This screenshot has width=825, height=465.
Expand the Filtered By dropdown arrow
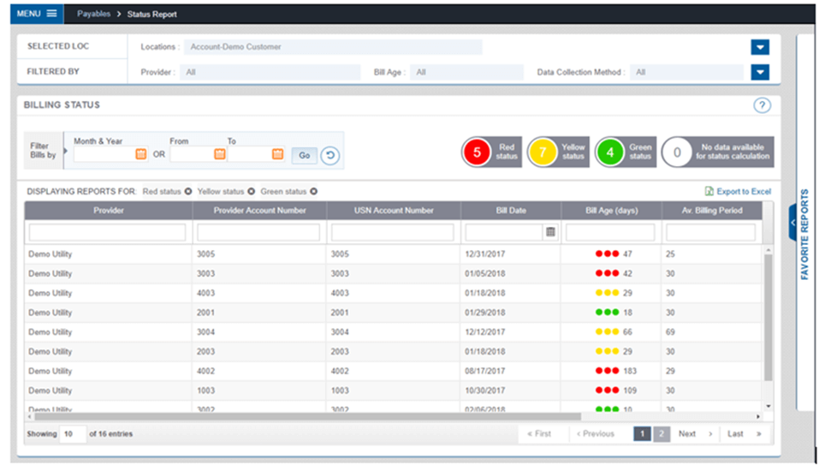759,73
